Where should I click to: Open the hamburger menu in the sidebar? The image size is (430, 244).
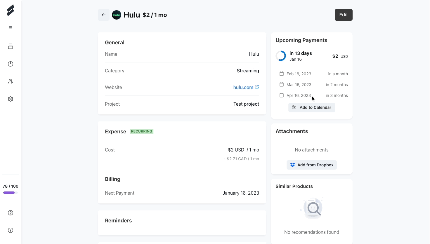pyautogui.click(x=11, y=28)
